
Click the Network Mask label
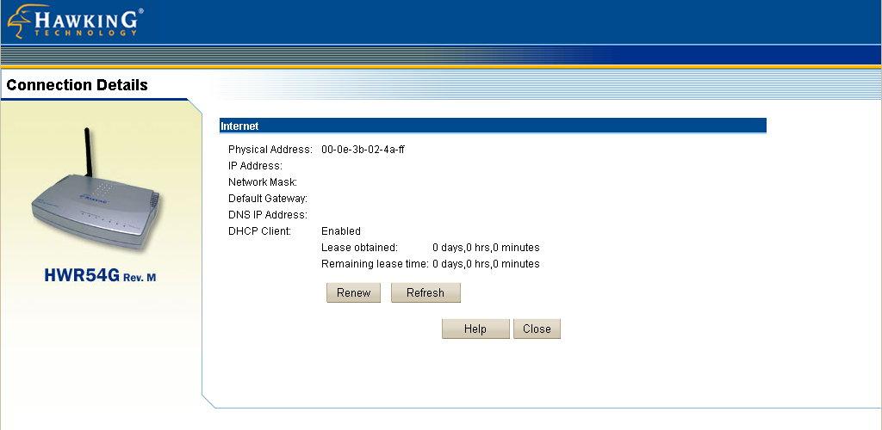(x=262, y=181)
